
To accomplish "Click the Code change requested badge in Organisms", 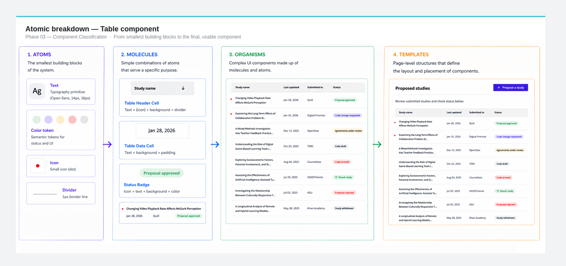I will point(347,116).
